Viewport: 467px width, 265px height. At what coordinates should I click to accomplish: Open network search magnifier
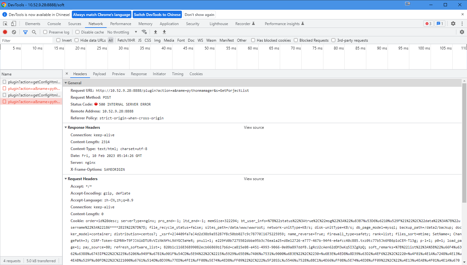[x=34, y=32]
